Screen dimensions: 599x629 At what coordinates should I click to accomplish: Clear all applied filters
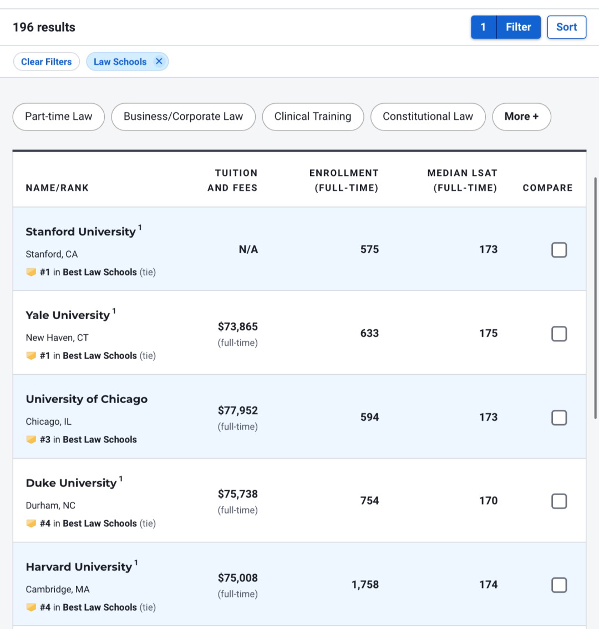(x=47, y=62)
